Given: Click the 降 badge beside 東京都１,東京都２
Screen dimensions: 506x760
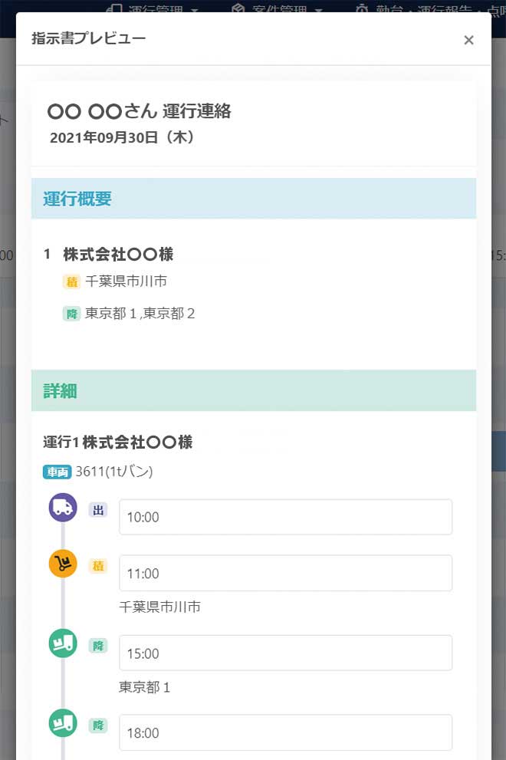Looking at the screenshot, I should (x=72, y=314).
